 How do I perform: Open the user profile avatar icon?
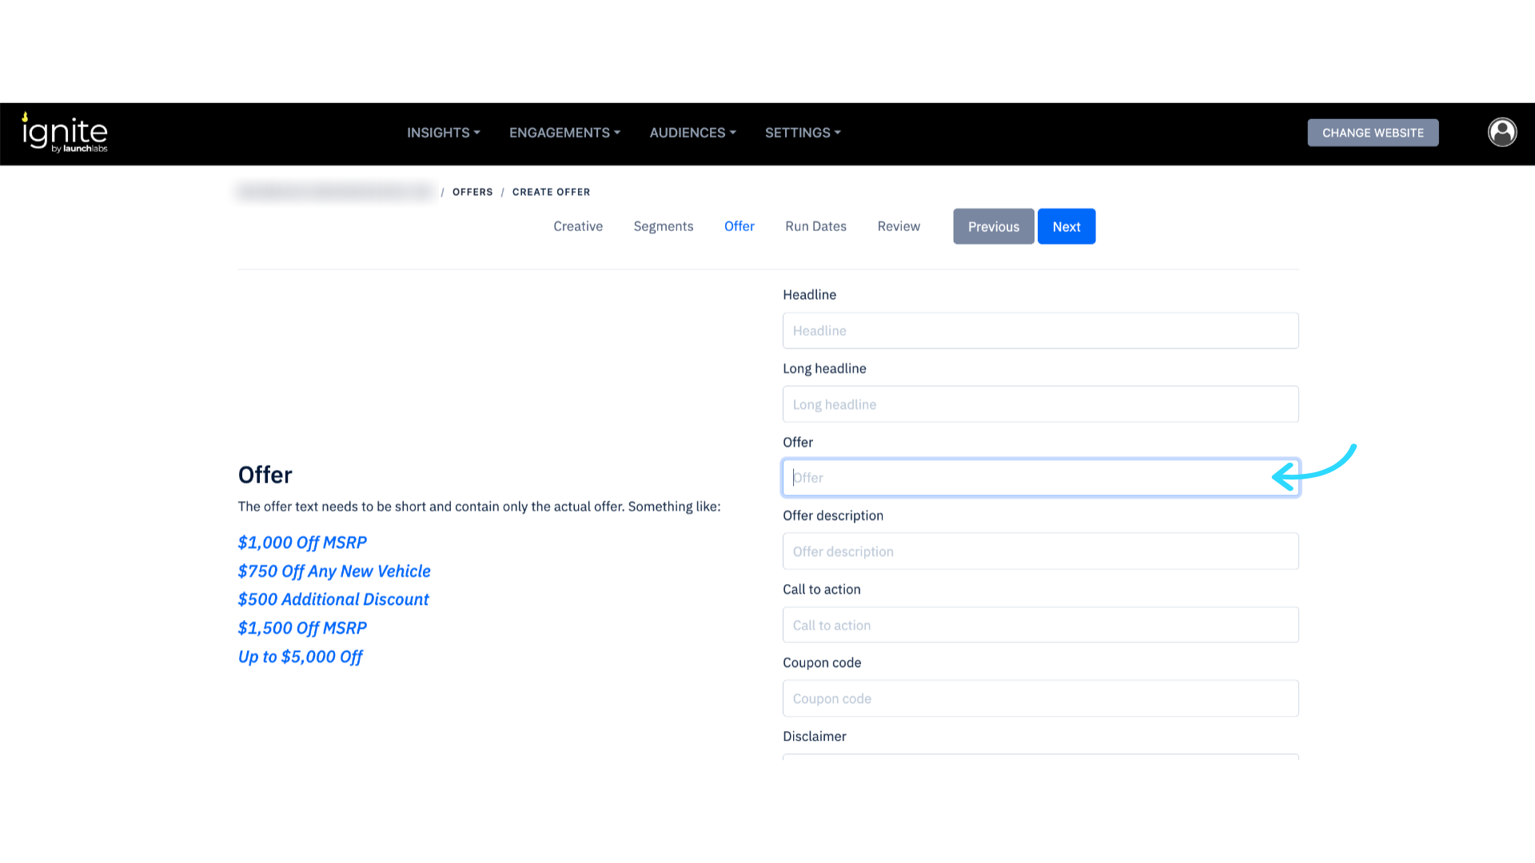[x=1501, y=133]
